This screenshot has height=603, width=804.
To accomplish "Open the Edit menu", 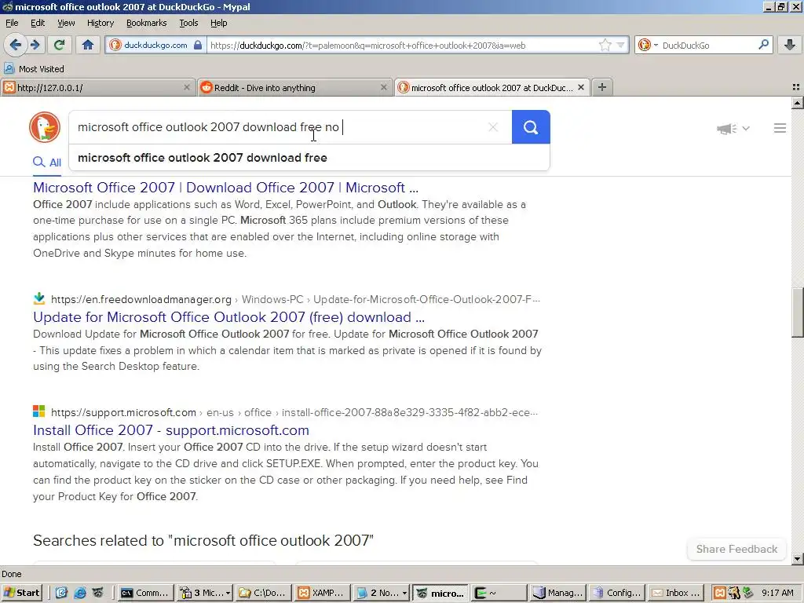I will [38, 23].
